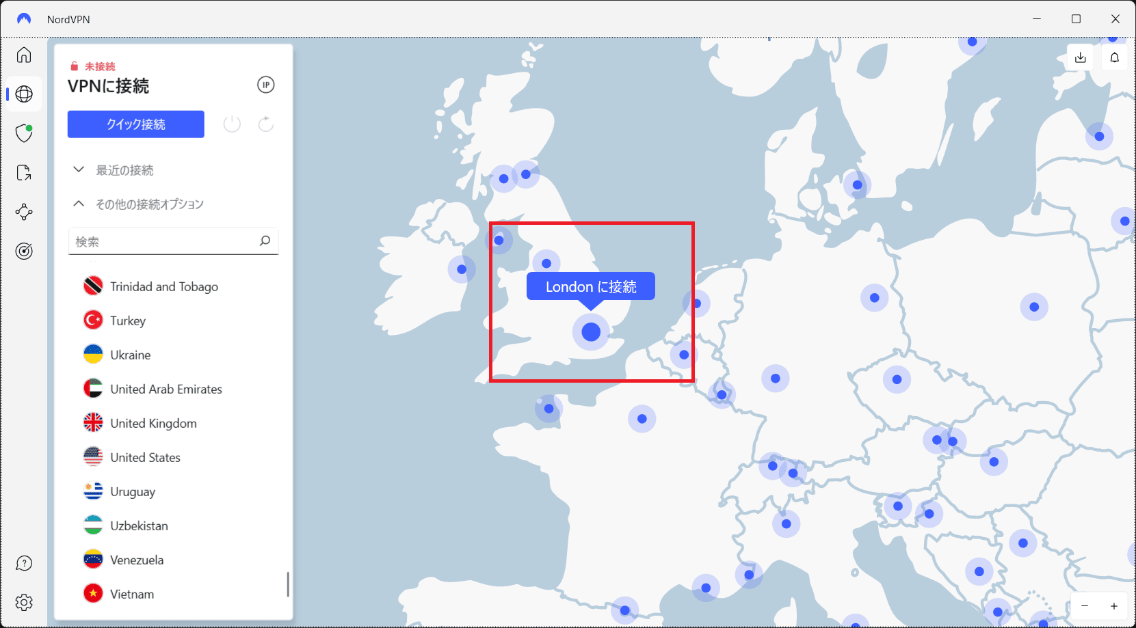Zoom out the map with minus

(1085, 606)
